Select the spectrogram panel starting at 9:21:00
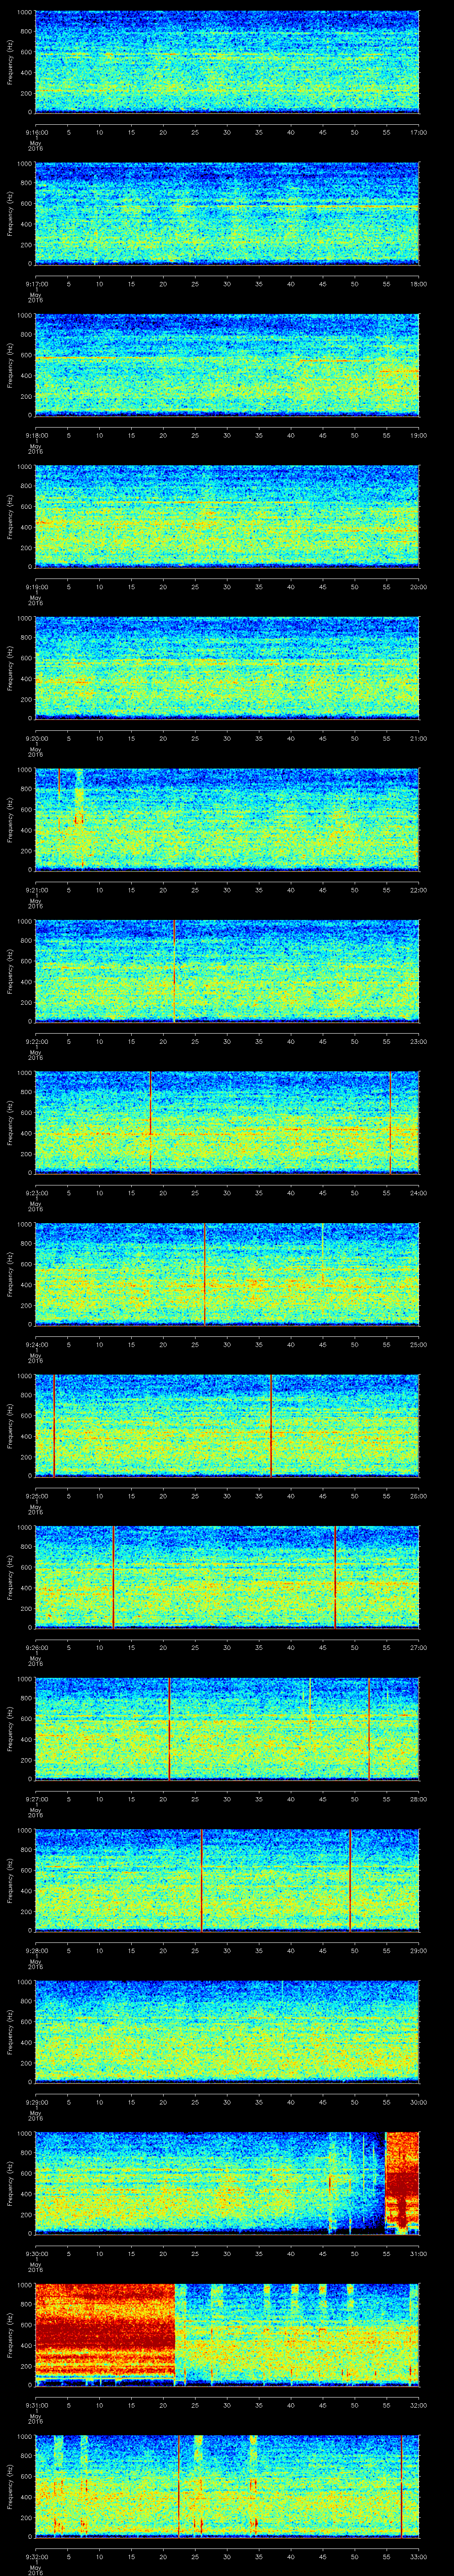The height and width of the screenshot is (2576, 454). [227, 820]
